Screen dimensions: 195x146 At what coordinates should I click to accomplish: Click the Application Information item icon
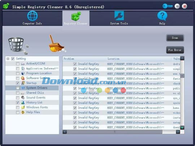click(x=23, y=68)
